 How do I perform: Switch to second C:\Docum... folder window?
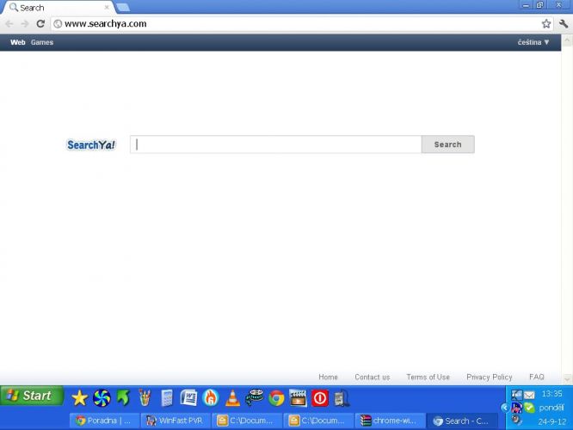319,421
